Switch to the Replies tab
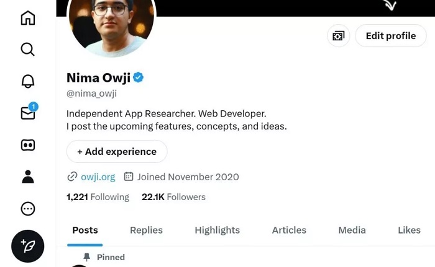The height and width of the screenshot is (267, 435). pyautogui.click(x=146, y=230)
